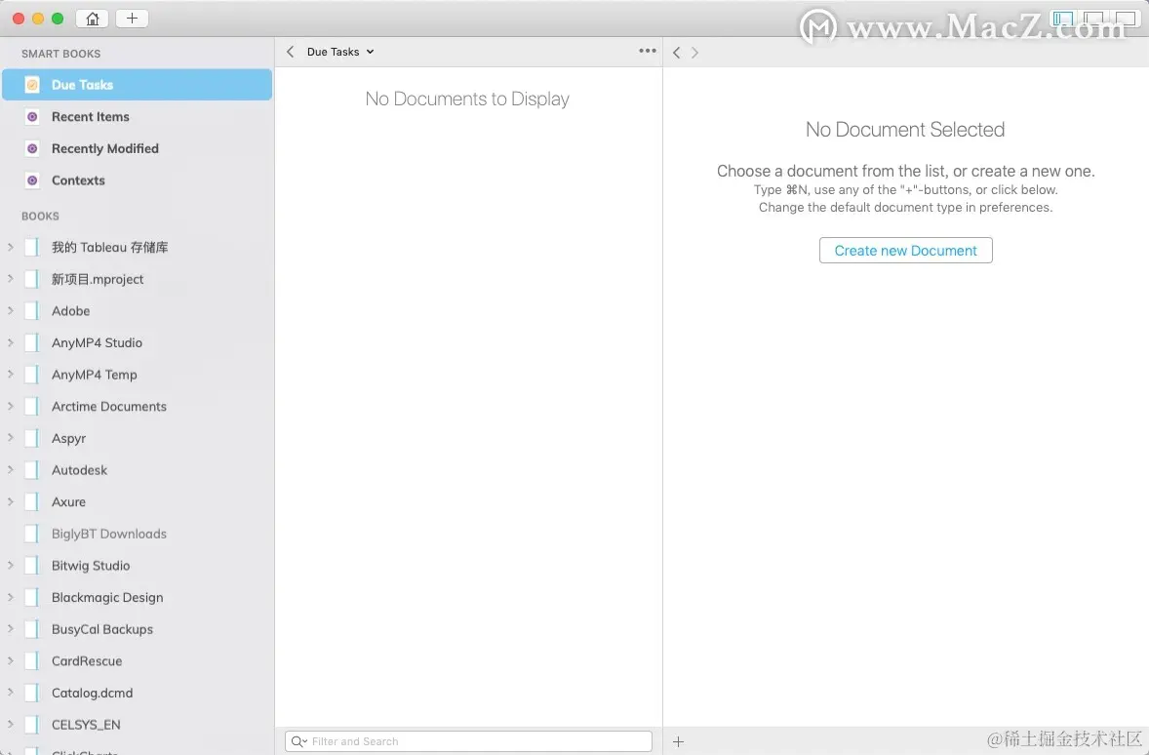Expand the Arctime Documents book
1149x755 pixels.
point(11,406)
